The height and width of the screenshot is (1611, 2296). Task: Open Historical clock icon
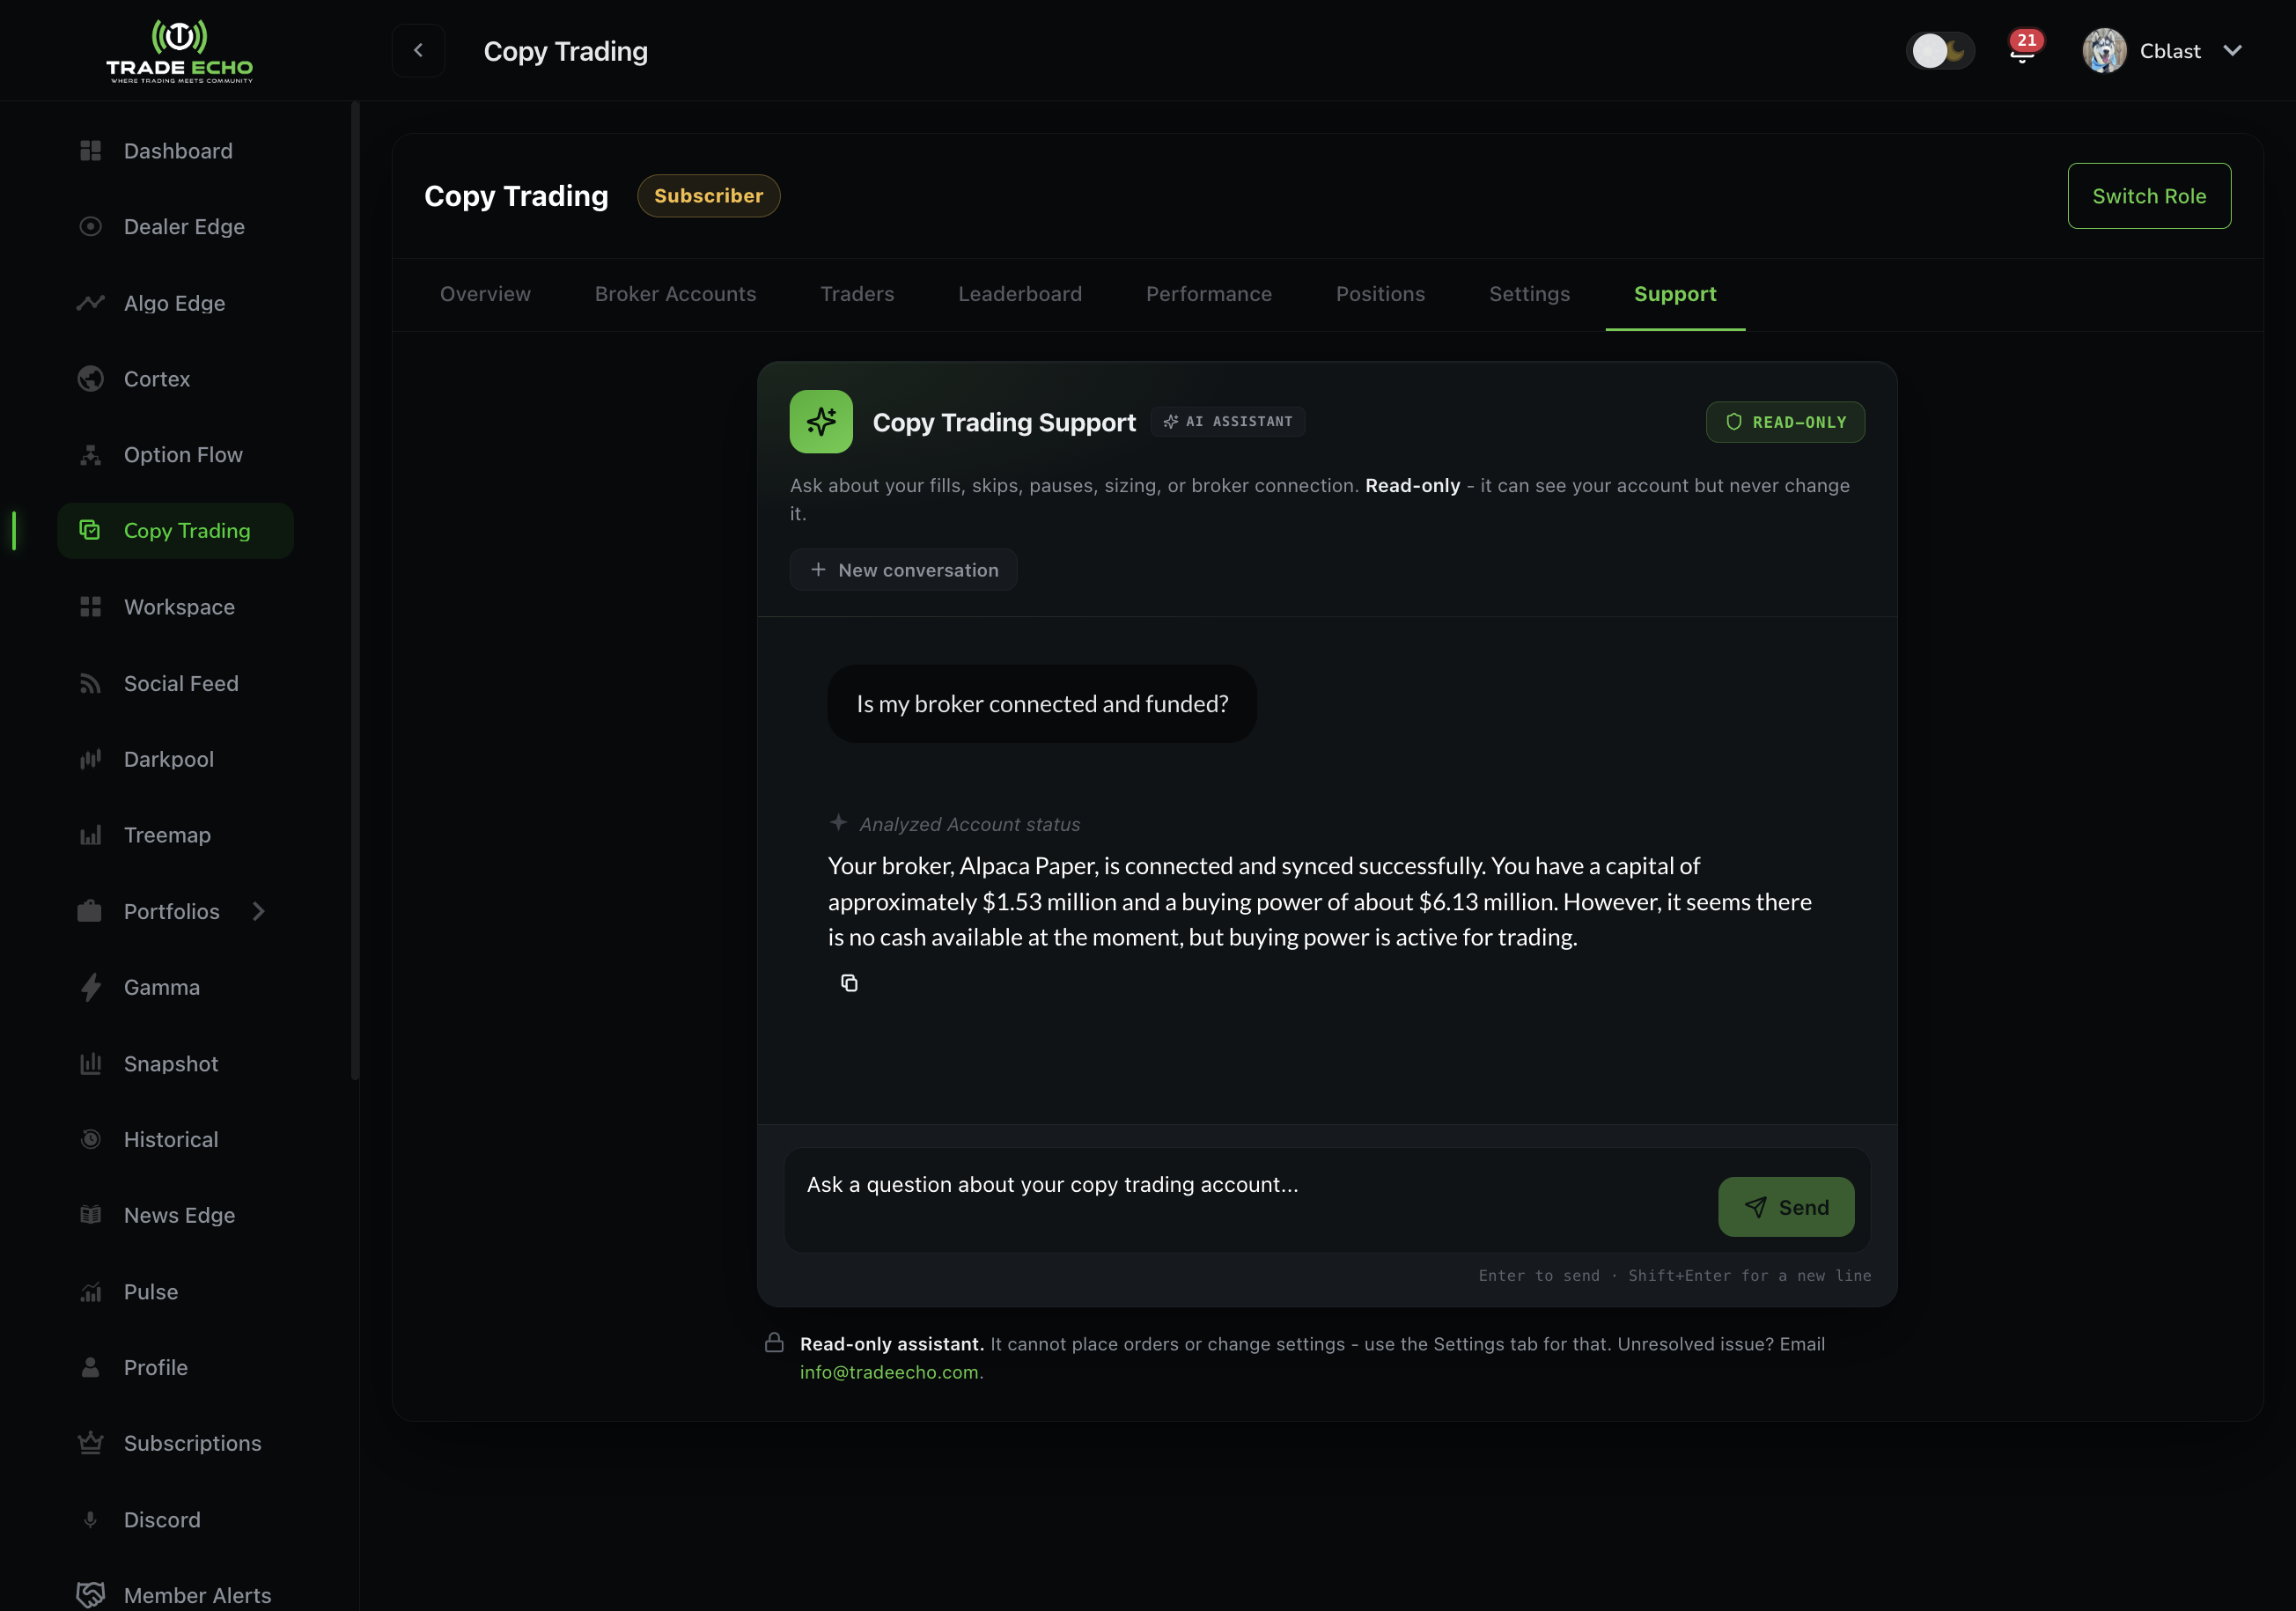coord(90,1139)
